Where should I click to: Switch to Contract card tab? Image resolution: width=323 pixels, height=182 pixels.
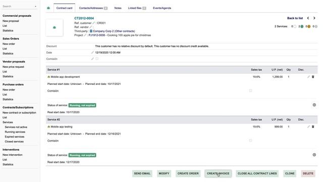pyautogui.click(x=64, y=8)
